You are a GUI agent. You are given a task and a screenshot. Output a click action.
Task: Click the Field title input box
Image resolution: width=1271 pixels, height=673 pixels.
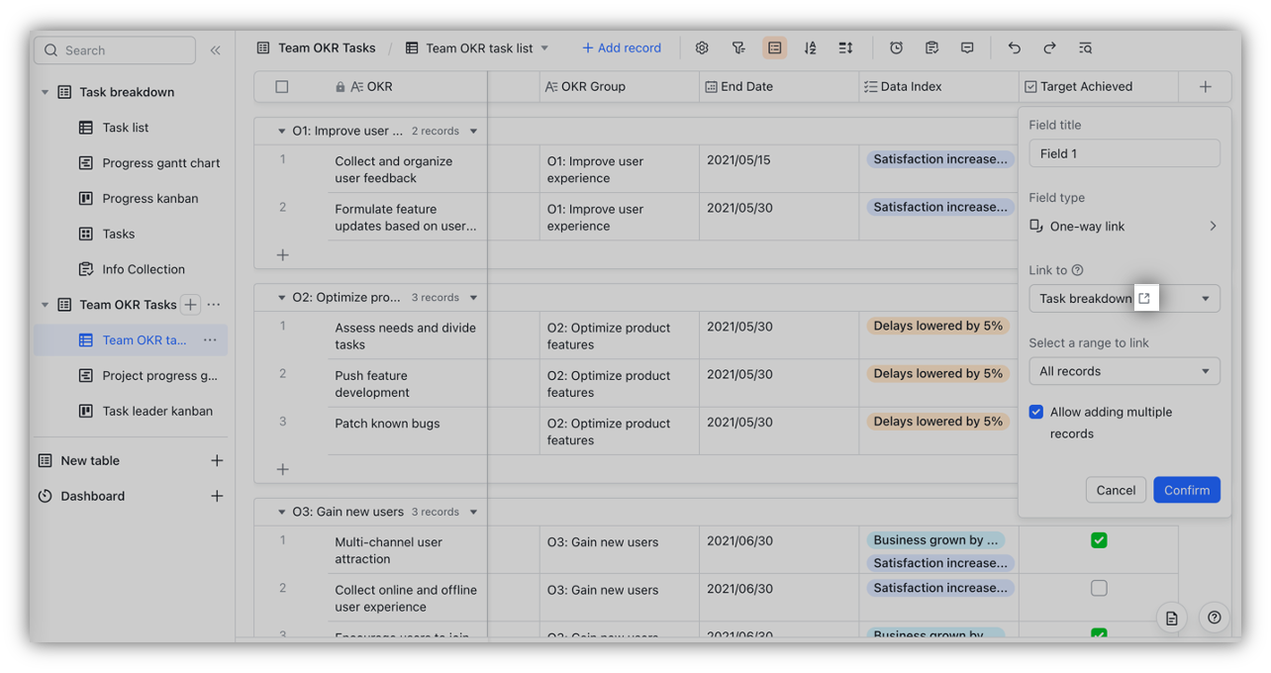pos(1124,153)
